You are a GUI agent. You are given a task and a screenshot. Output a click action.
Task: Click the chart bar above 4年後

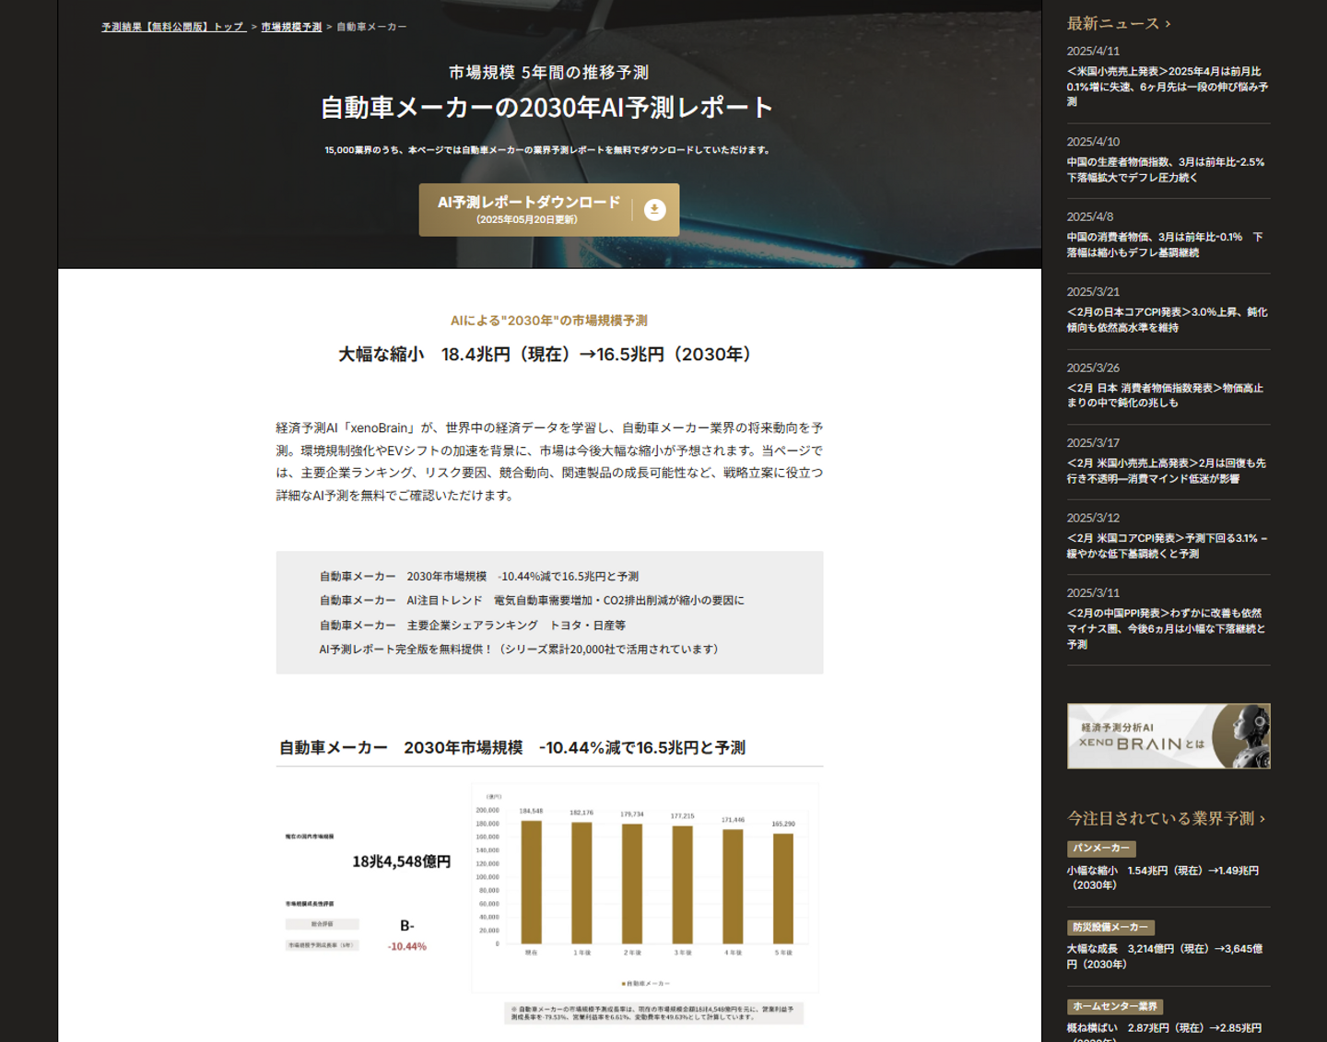point(733,886)
